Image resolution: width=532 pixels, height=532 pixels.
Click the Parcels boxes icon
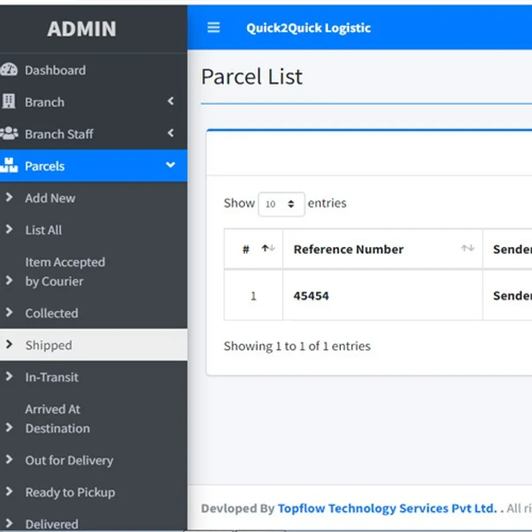9,166
